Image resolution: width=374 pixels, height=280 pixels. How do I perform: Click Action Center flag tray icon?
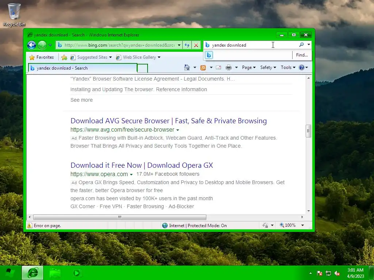[x=320, y=273]
